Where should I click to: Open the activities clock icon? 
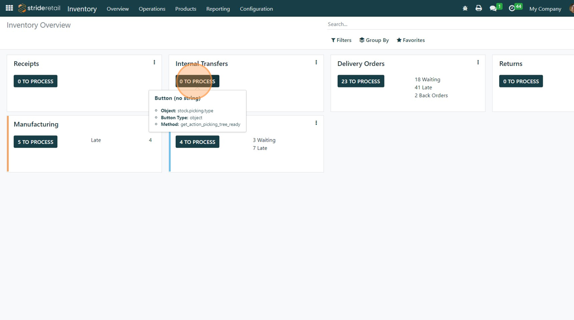pos(512,8)
